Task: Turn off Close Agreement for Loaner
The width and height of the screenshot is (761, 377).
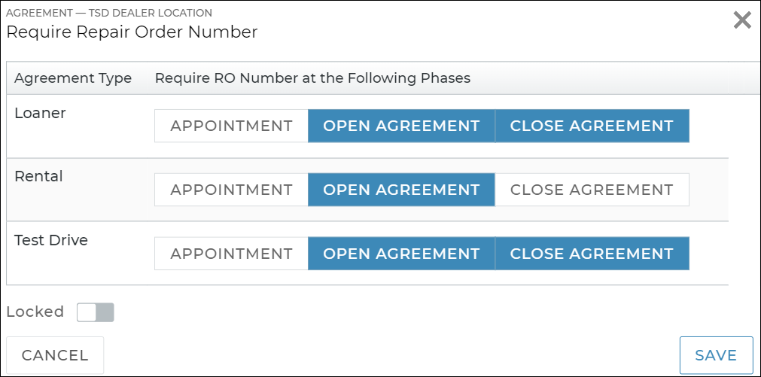Action: coord(592,126)
